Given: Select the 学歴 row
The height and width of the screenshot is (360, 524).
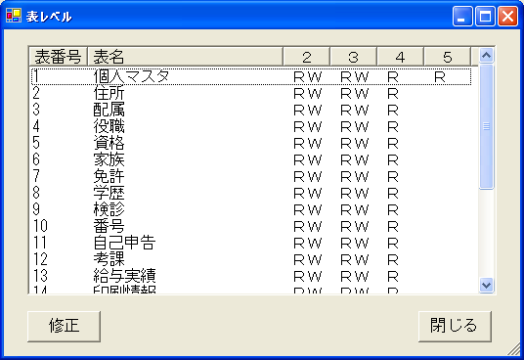Looking at the screenshot, I should pos(251,193).
